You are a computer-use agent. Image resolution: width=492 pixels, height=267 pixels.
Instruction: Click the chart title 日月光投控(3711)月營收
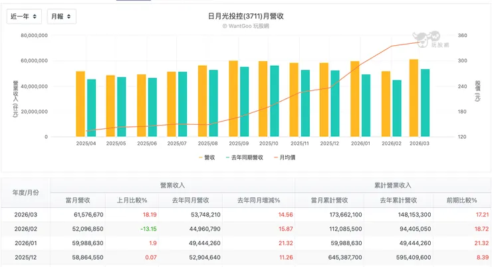[x=246, y=17]
